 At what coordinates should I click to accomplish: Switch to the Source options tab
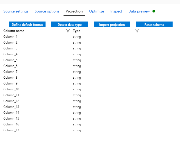[47, 11]
